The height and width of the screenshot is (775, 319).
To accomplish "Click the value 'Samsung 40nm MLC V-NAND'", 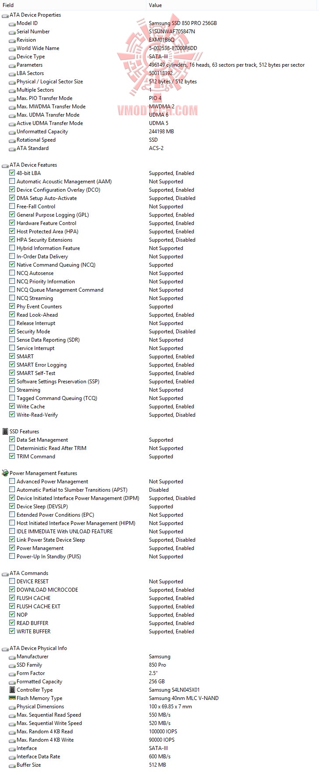I will [x=184, y=698].
